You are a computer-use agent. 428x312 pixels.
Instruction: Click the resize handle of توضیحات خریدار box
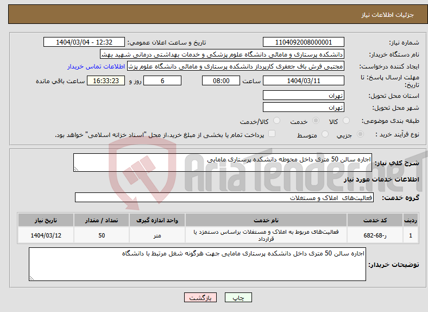[x=32, y=278]
